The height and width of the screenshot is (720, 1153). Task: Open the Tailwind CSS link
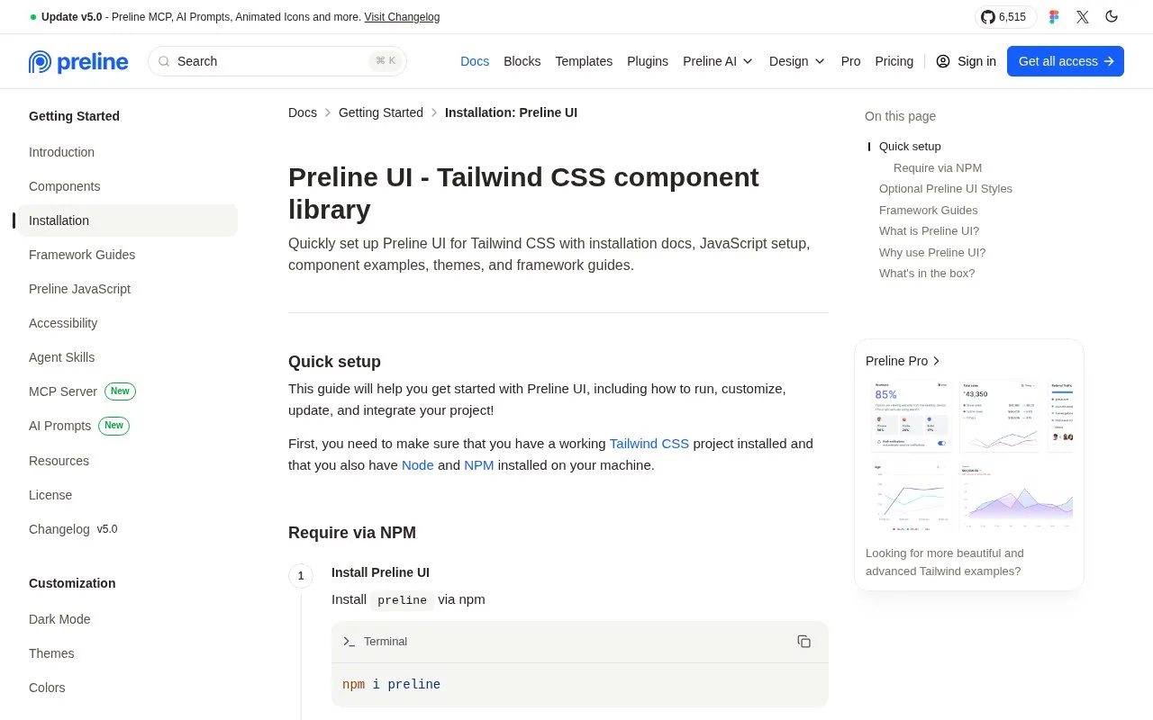[649, 444]
